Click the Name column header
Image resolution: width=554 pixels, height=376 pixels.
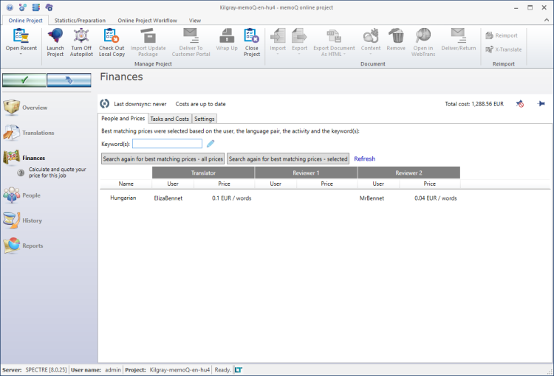(x=126, y=184)
